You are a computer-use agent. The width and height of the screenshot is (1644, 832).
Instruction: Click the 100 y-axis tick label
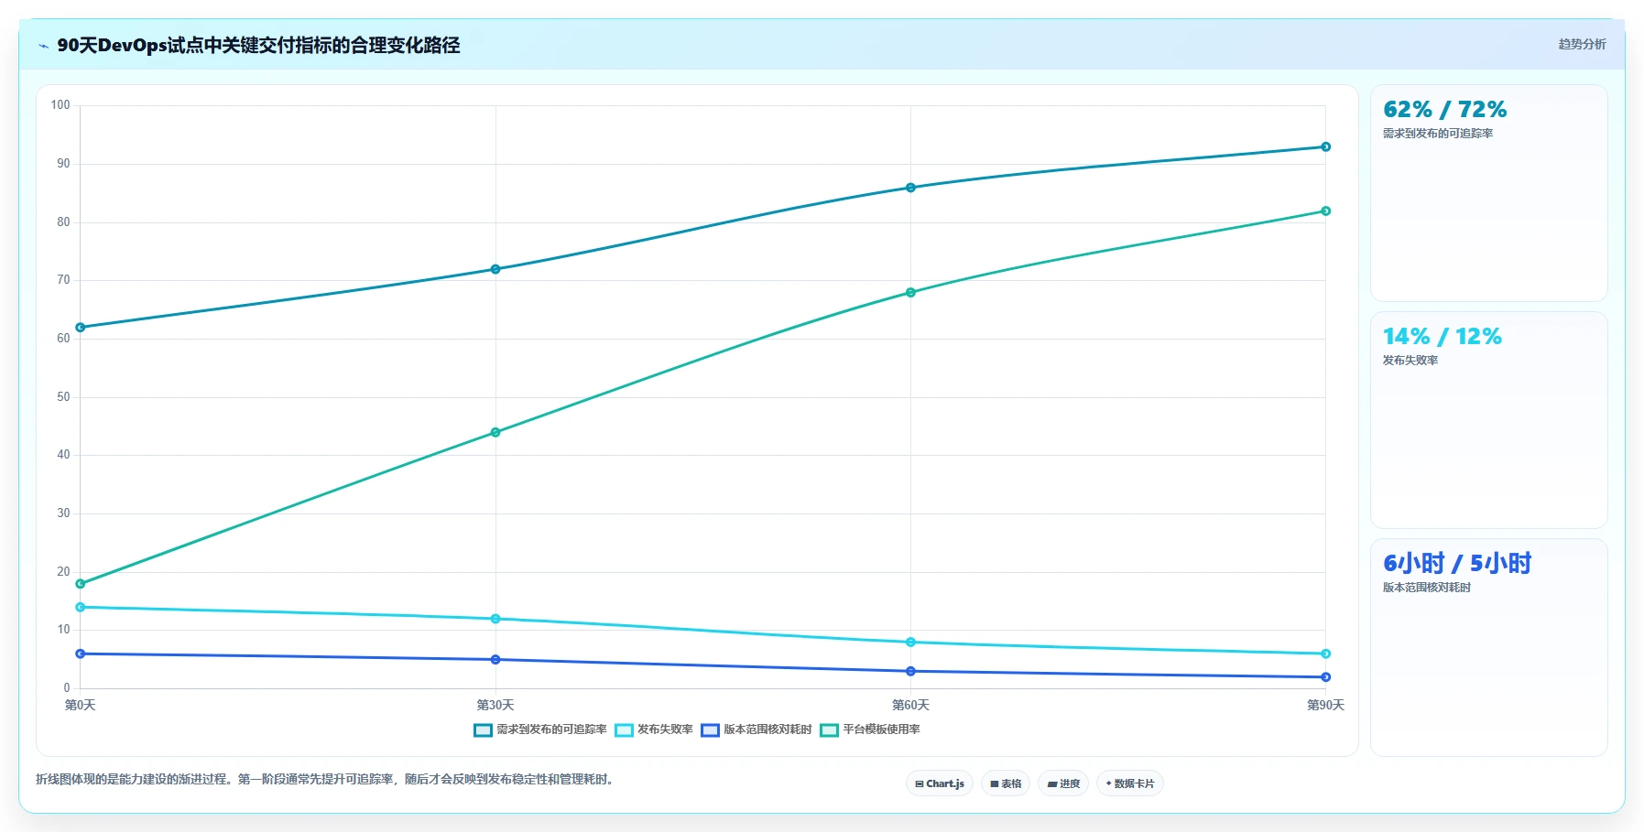coord(60,105)
